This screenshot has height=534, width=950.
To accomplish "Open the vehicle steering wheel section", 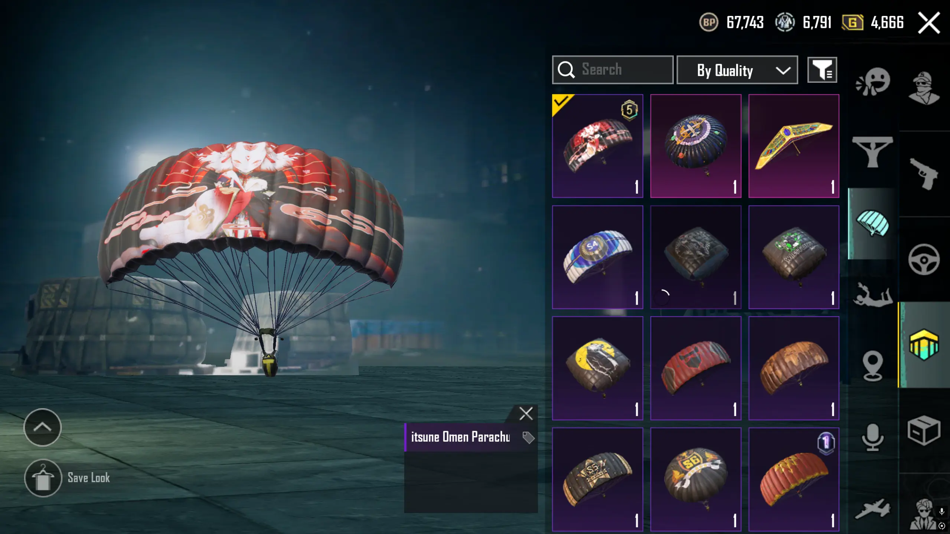I will point(924,259).
